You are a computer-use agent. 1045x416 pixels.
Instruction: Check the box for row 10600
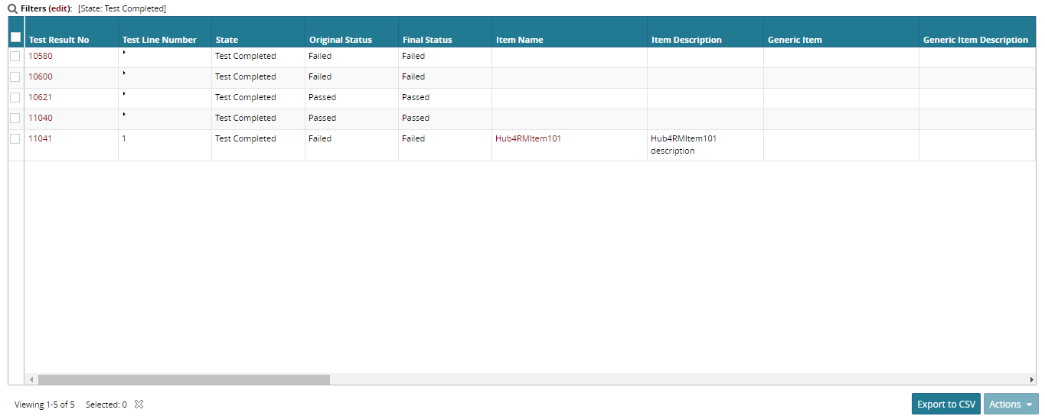coord(15,76)
